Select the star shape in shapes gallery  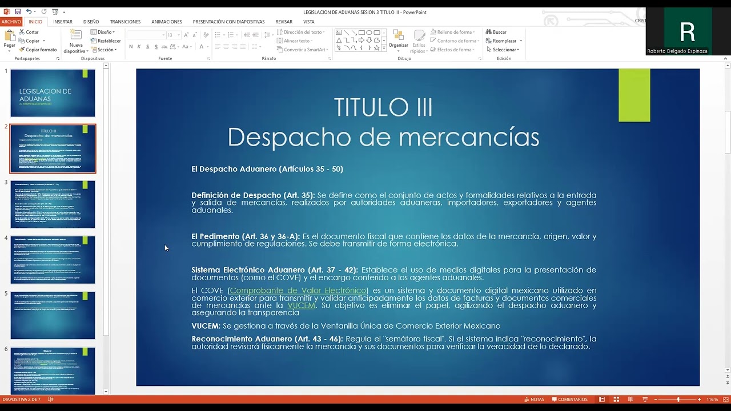[376, 48]
